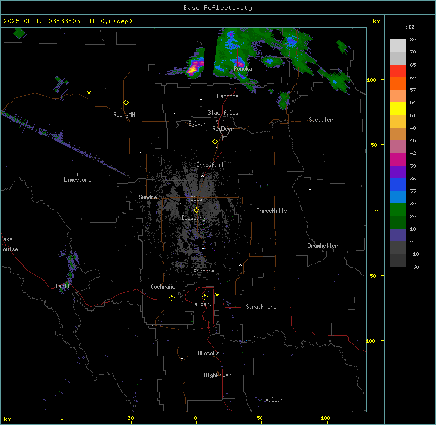Image resolution: width=436 pixels, height=425 pixels.
Task: Click the HighRiver label
Action: [217, 375]
